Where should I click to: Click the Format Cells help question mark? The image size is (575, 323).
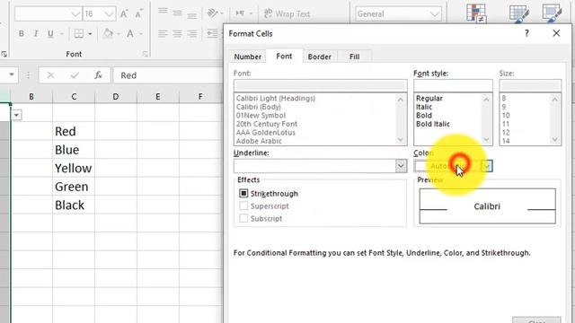(526, 33)
